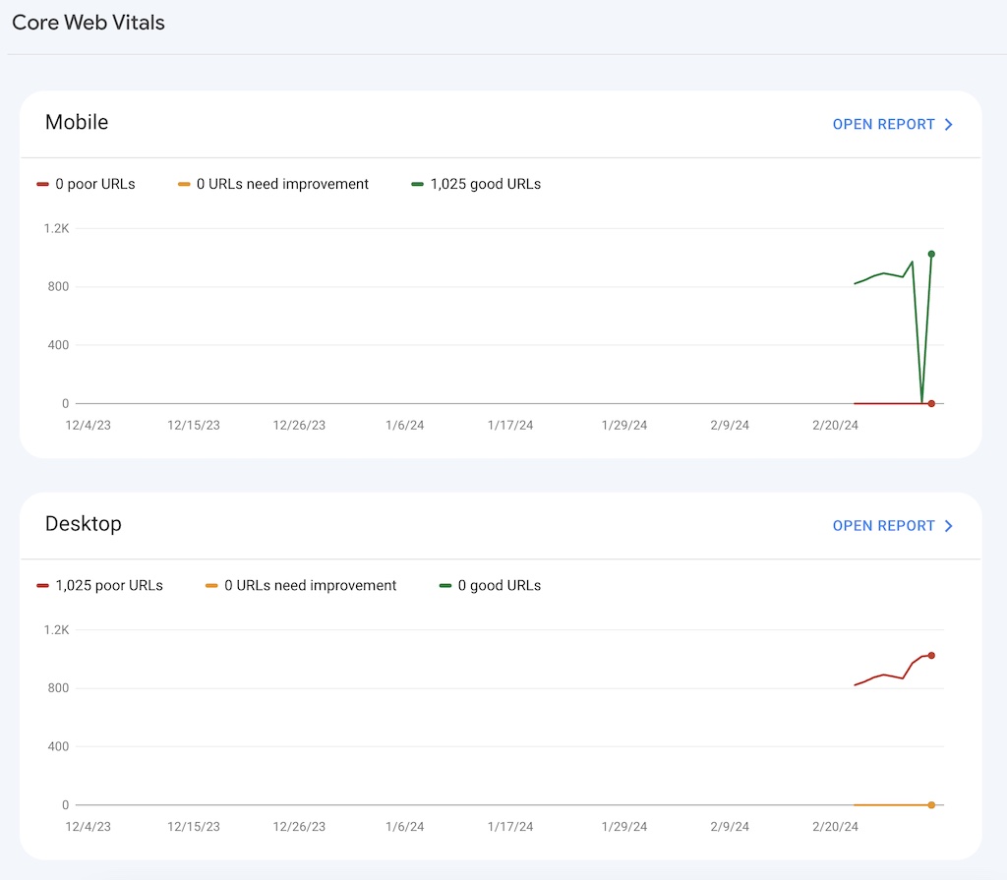The width and height of the screenshot is (1007, 880).
Task: Click the red poor URLs legend marker in Desktop
Action: 42,586
